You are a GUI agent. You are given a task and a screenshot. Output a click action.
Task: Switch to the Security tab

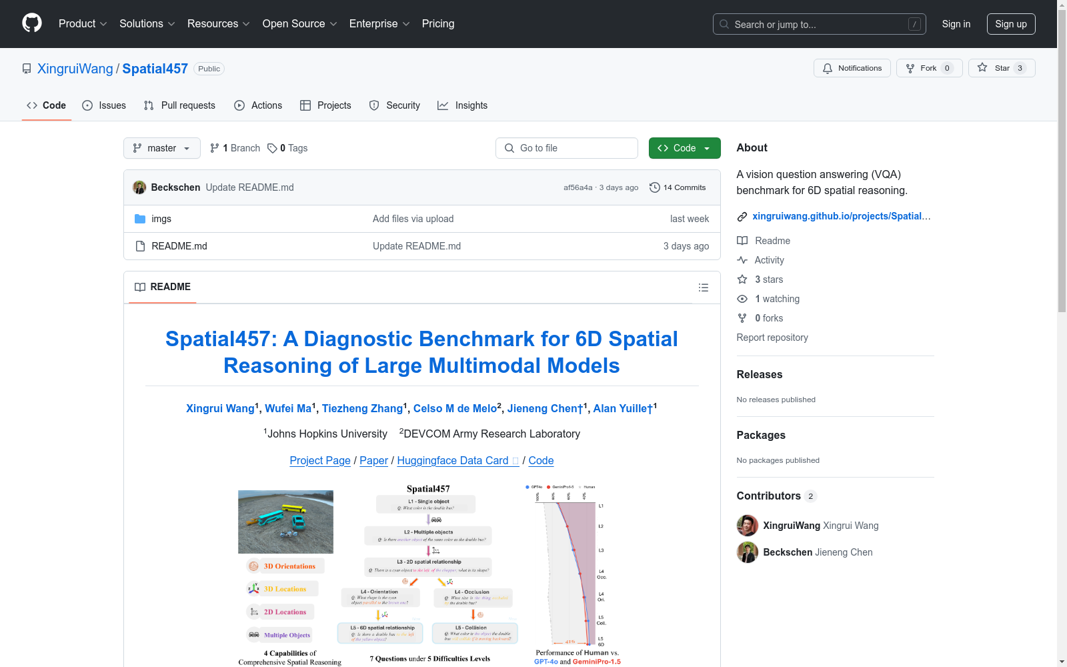tap(395, 105)
